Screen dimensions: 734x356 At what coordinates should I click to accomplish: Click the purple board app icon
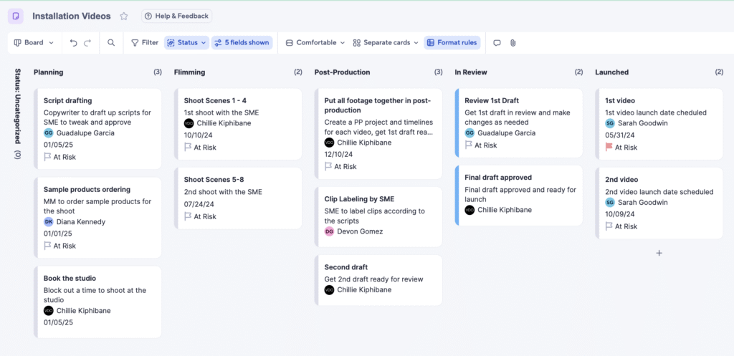pyautogui.click(x=16, y=16)
